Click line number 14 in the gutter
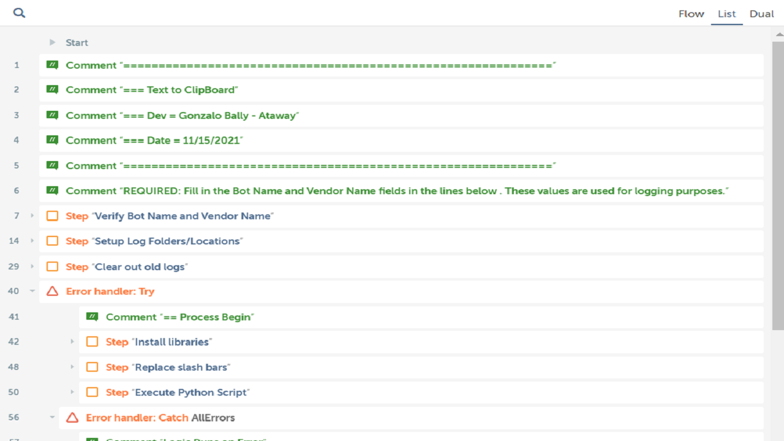The height and width of the screenshot is (441, 784). (14, 241)
